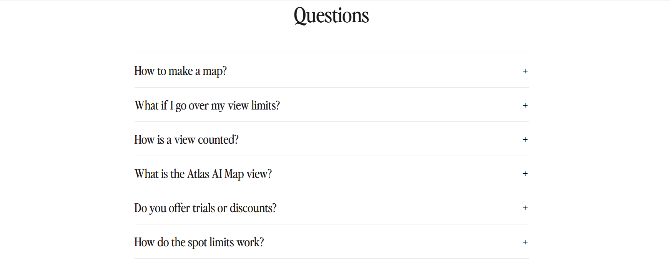Click 'What if I go over my view limits?' text
Screen dimensions: 670x259
click(x=207, y=105)
